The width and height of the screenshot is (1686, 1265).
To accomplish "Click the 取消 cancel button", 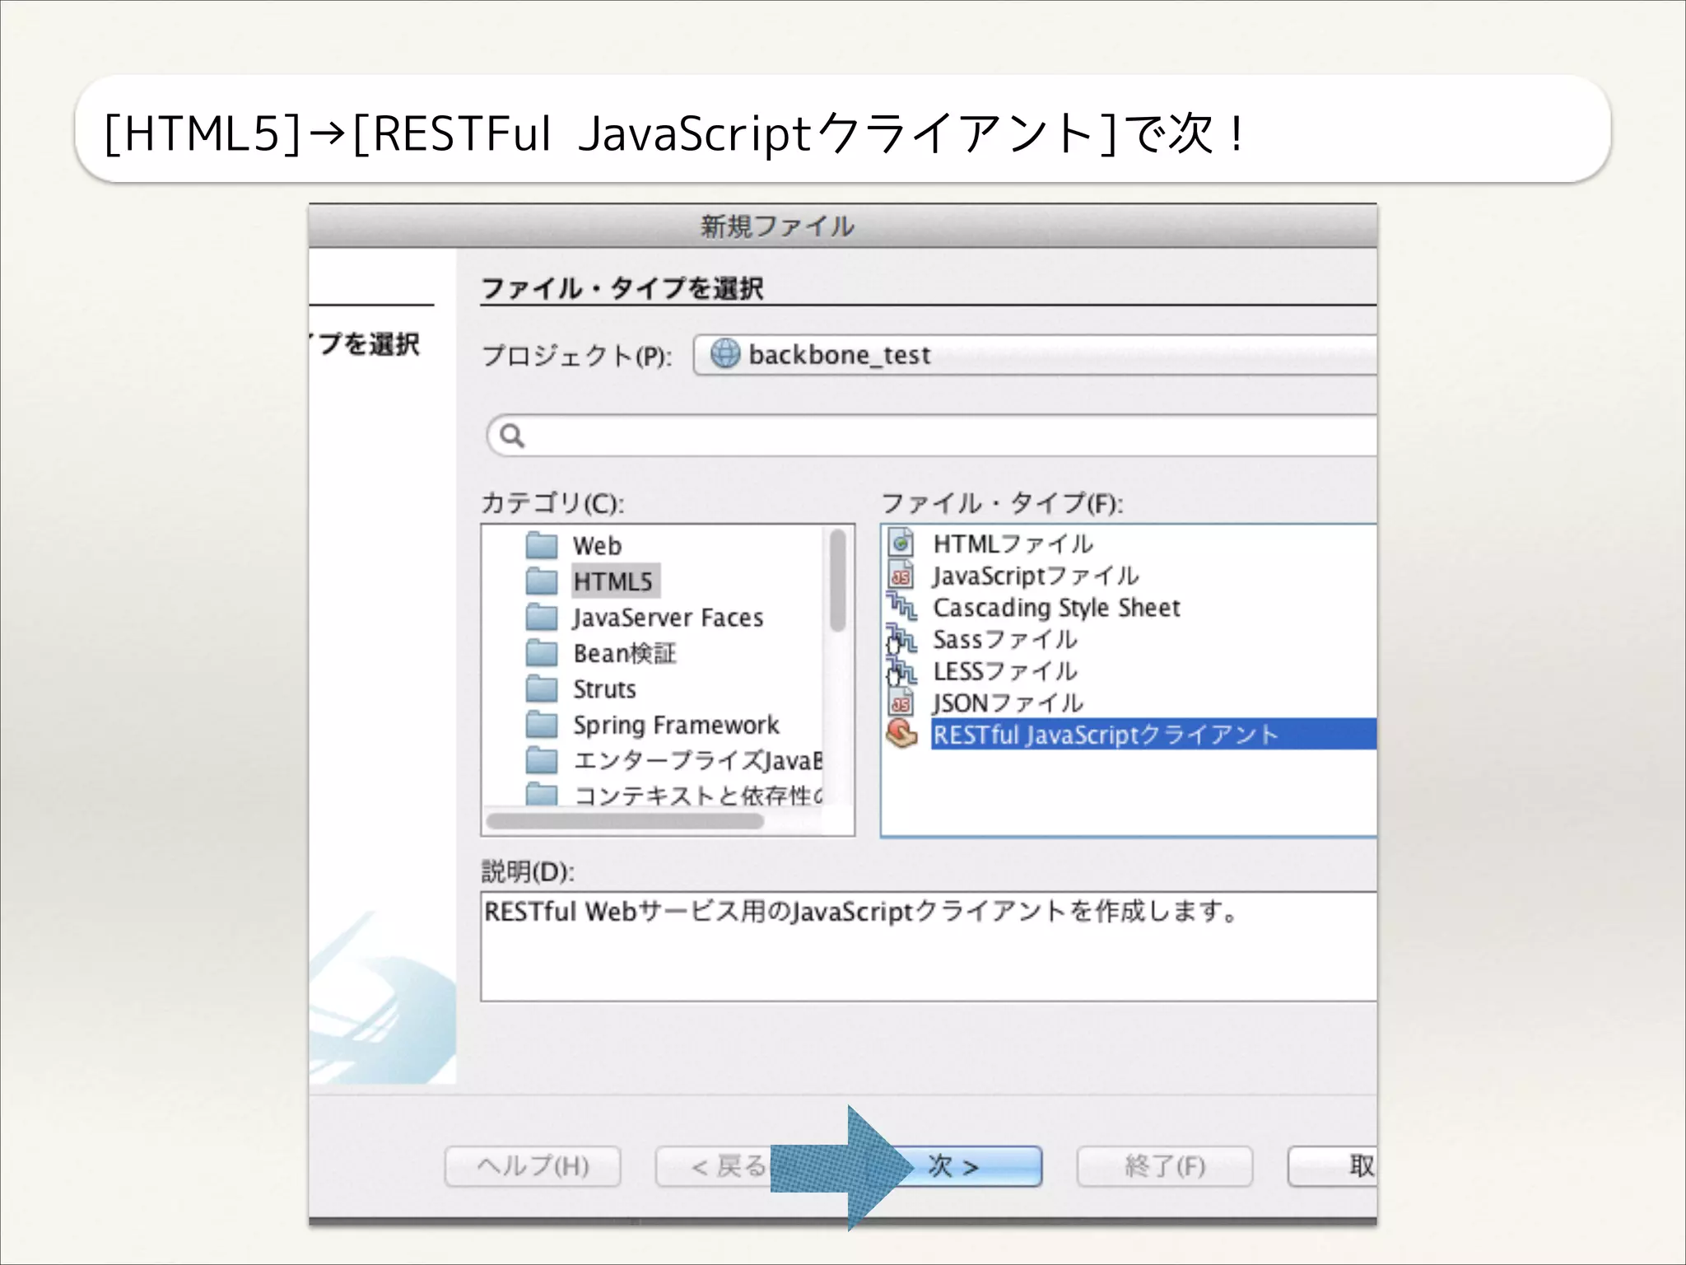I will (x=1333, y=1166).
